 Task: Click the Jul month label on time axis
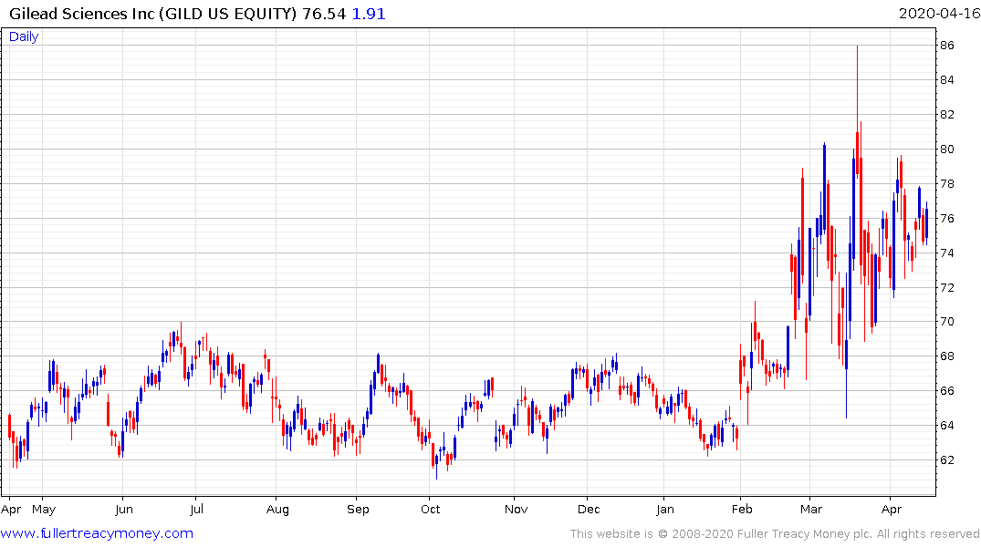click(196, 510)
